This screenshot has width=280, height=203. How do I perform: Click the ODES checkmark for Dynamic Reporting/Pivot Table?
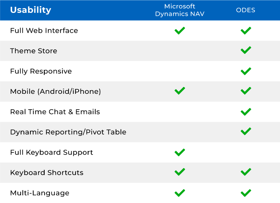tap(246, 131)
